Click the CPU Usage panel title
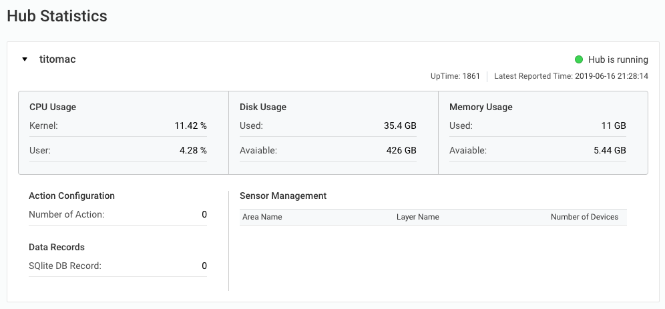 [x=53, y=107]
